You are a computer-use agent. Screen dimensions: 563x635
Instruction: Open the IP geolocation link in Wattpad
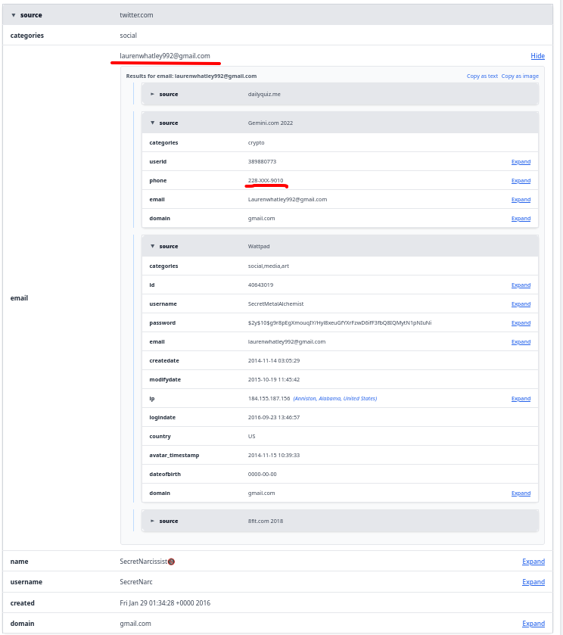(x=334, y=399)
